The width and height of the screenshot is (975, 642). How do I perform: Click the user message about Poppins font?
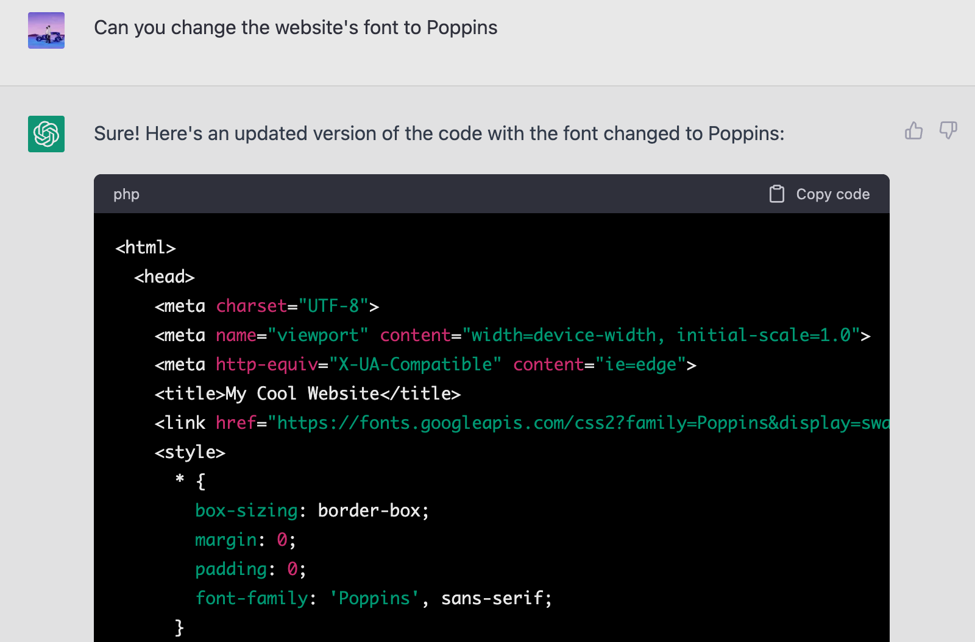[296, 28]
